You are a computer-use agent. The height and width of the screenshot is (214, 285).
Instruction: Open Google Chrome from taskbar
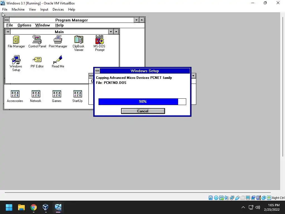[x=33, y=207]
